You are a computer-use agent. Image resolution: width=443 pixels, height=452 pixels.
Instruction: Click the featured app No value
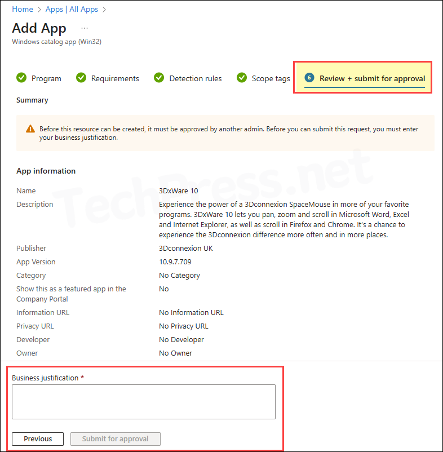[163, 289]
